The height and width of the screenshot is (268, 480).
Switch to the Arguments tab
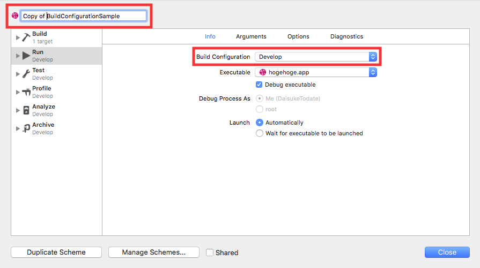tap(251, 36)
